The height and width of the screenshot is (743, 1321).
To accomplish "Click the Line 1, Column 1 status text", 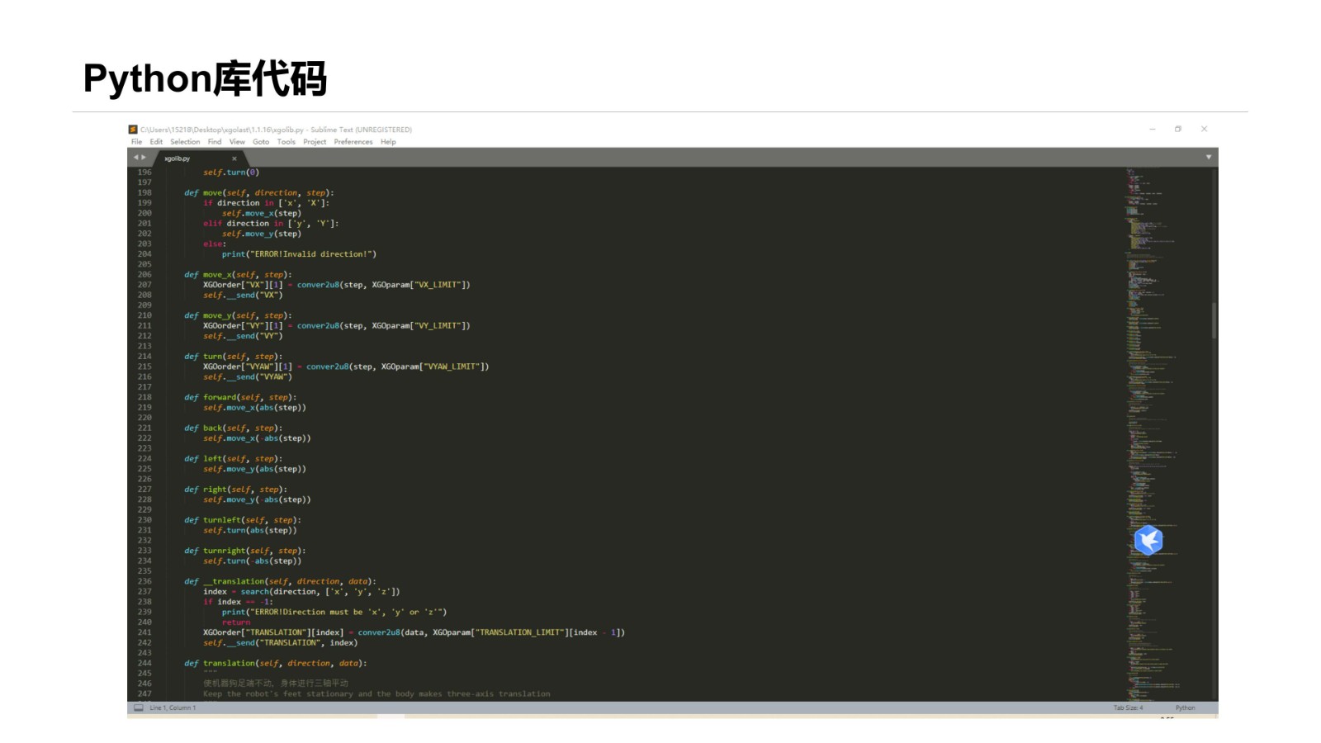I will [173, 708].
